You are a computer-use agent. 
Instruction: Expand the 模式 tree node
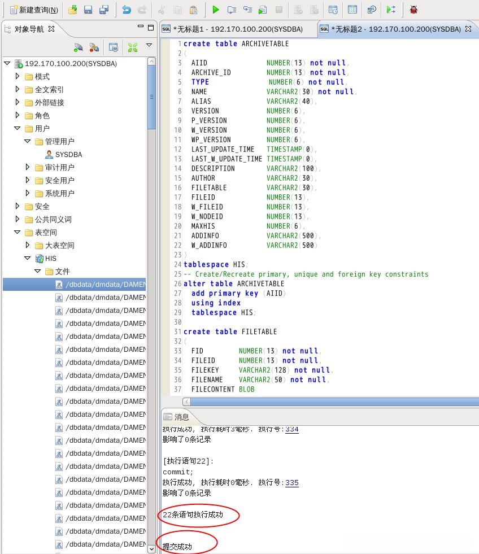(18, 76)
